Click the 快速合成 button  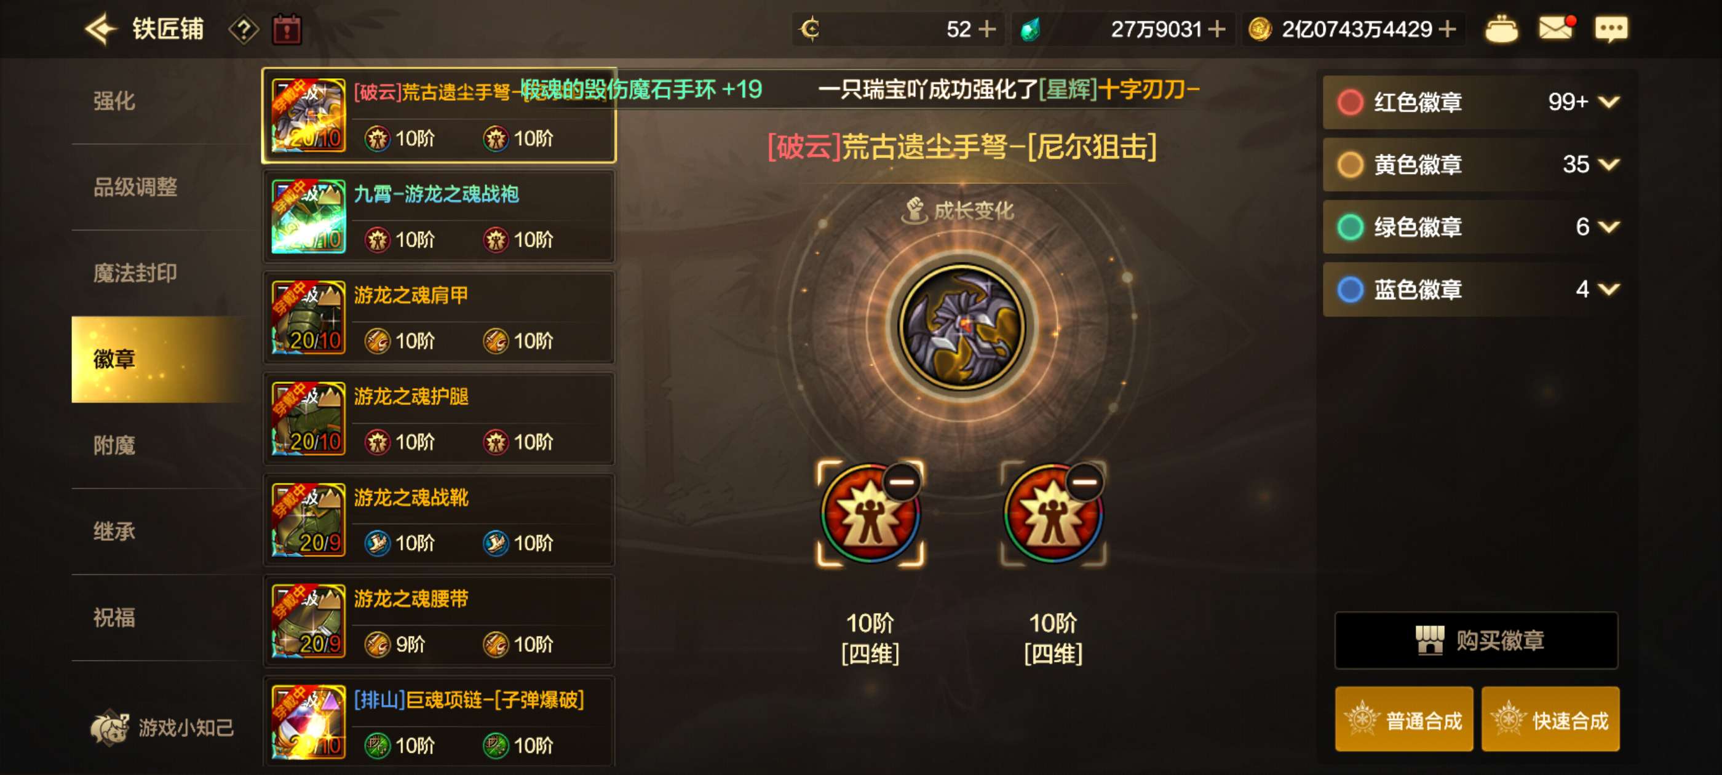click(x=1550, y=720)
